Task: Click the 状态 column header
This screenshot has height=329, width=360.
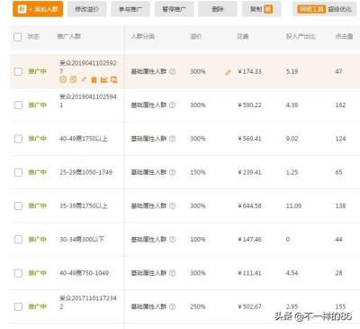Action: tap(33, 37)
